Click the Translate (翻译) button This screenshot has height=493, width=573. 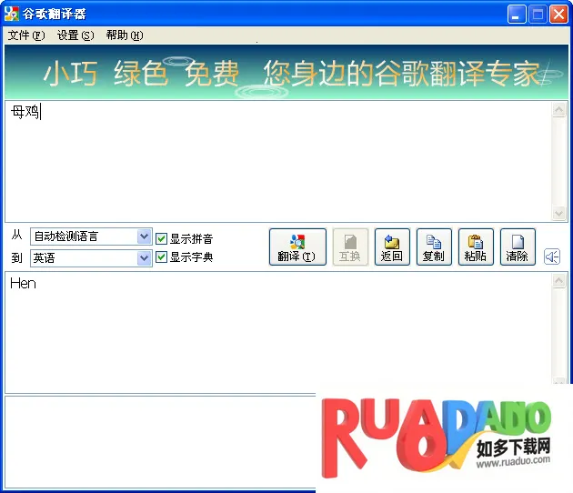click(x=297, y=247)
